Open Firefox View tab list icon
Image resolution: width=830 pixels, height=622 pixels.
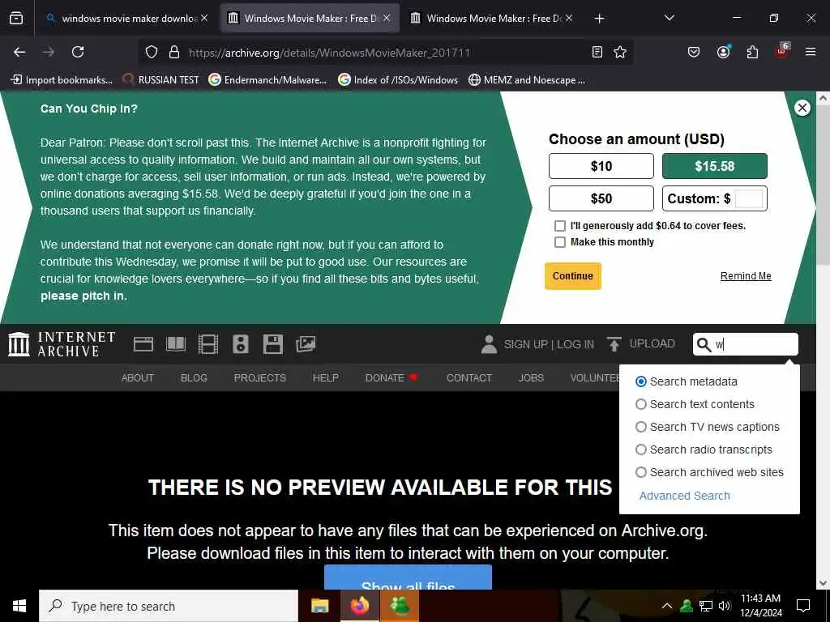click(16, 18)
